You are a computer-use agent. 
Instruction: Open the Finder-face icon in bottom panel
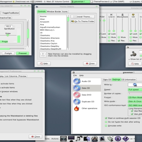87,138
